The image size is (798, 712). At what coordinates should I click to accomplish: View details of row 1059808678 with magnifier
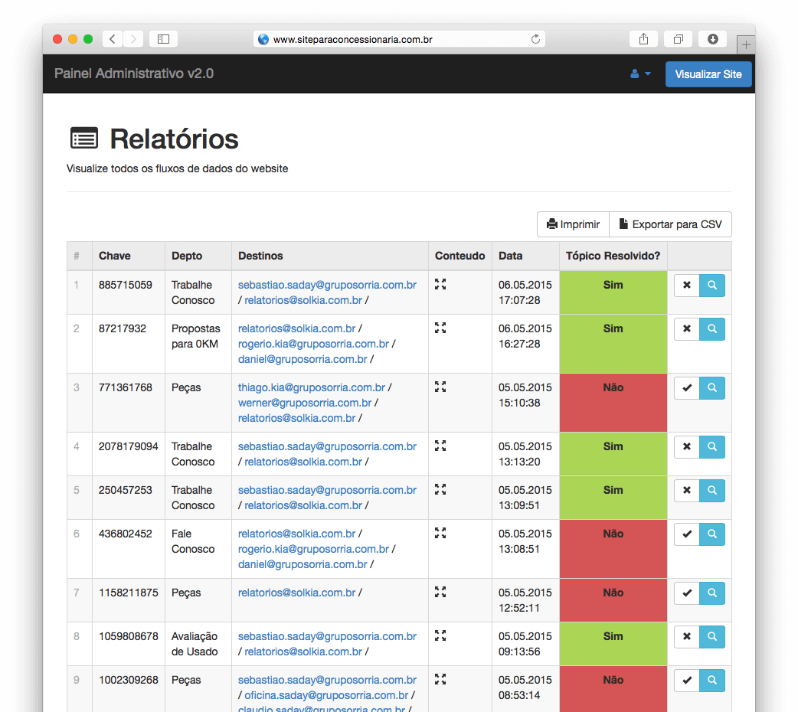coord(712,637)
